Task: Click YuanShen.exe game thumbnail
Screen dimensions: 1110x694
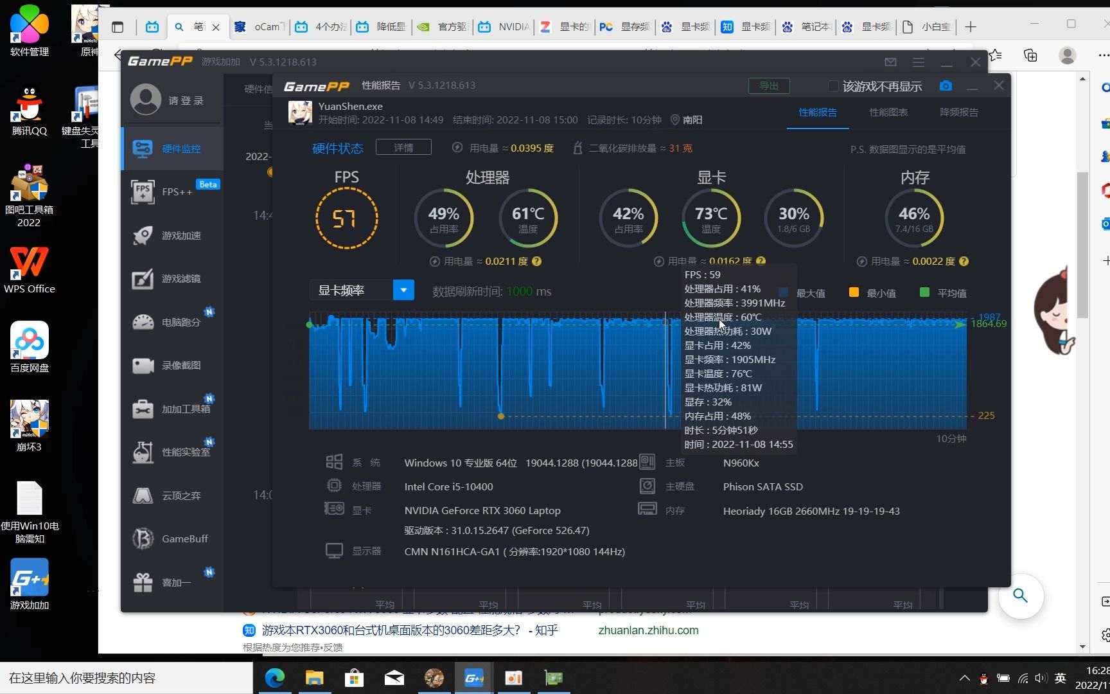Action: (300, 112)
